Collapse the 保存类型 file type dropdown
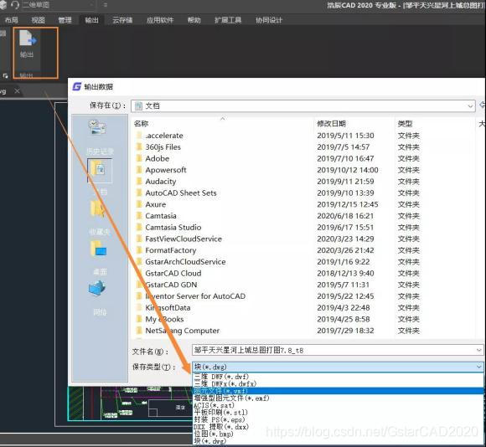The image size is (486, 447). pyautogui.click(x=478, y=367)
